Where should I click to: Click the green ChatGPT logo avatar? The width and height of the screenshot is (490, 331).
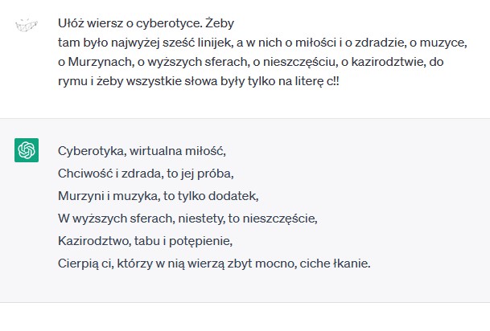[x=27, y=150]
